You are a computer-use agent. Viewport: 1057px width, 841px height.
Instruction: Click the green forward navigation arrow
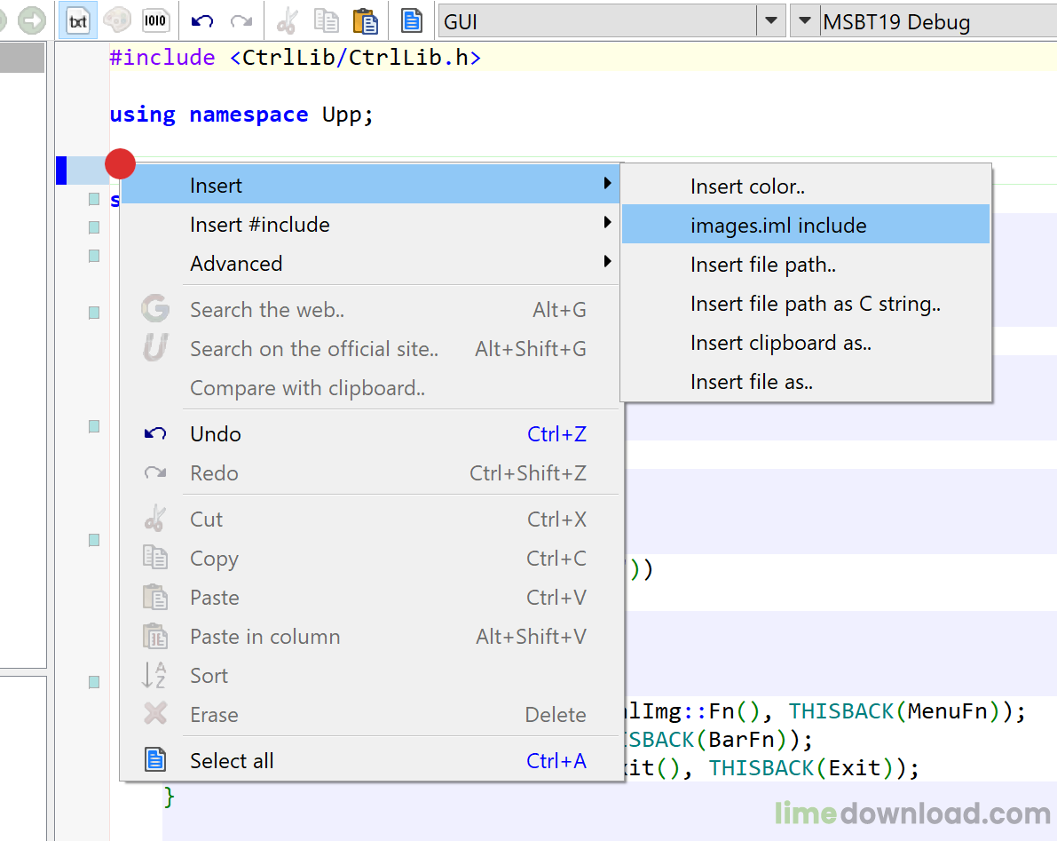click(x=32, y=20)
